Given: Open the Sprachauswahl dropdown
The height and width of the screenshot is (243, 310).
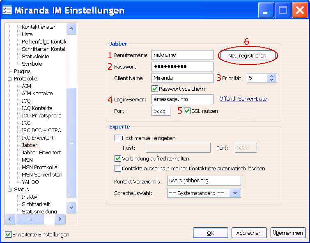Looking at the screenshot, I should (235, 193).
